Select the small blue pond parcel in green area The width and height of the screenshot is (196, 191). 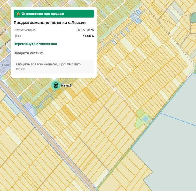145,119
